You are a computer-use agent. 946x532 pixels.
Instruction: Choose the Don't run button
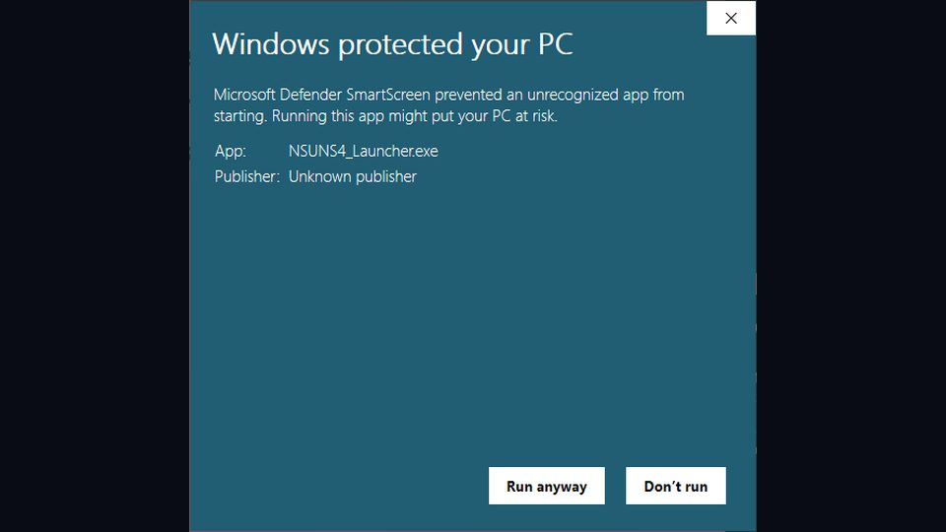click(x=676, y=486)
